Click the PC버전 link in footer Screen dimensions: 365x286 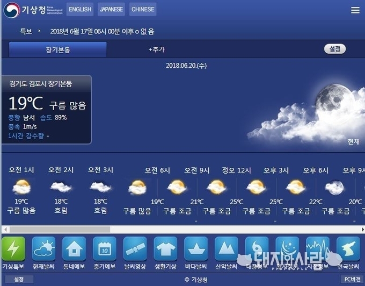tap(351, 280)
